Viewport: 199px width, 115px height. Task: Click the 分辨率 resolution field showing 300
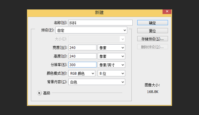[82, 65]
